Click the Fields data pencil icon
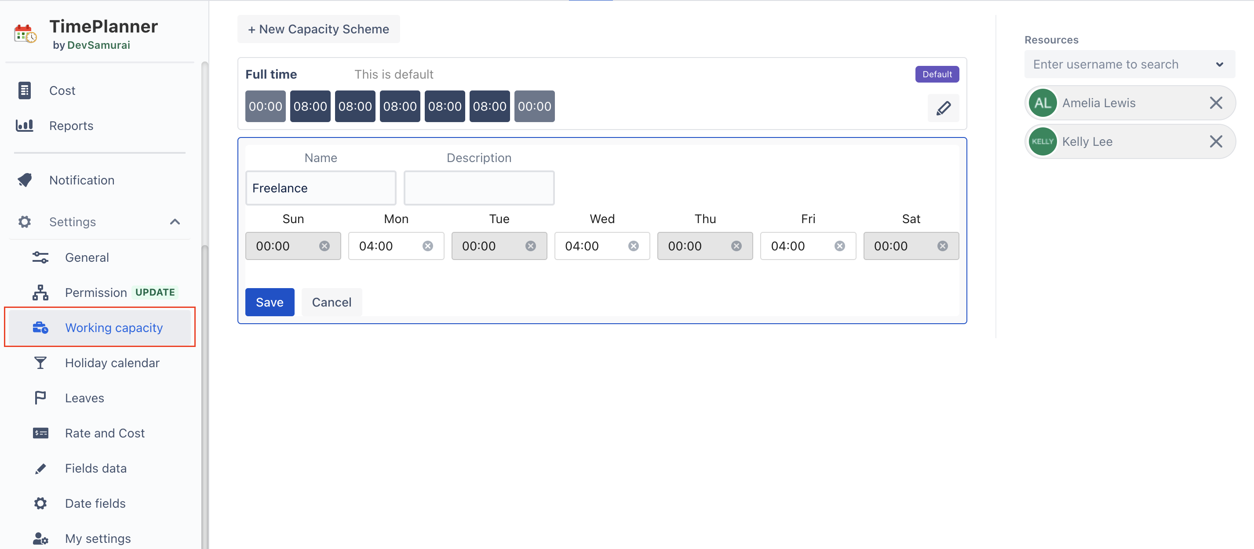Image resolution: width=1254 pixels, height=549 pixels. [x=40, y=468]
